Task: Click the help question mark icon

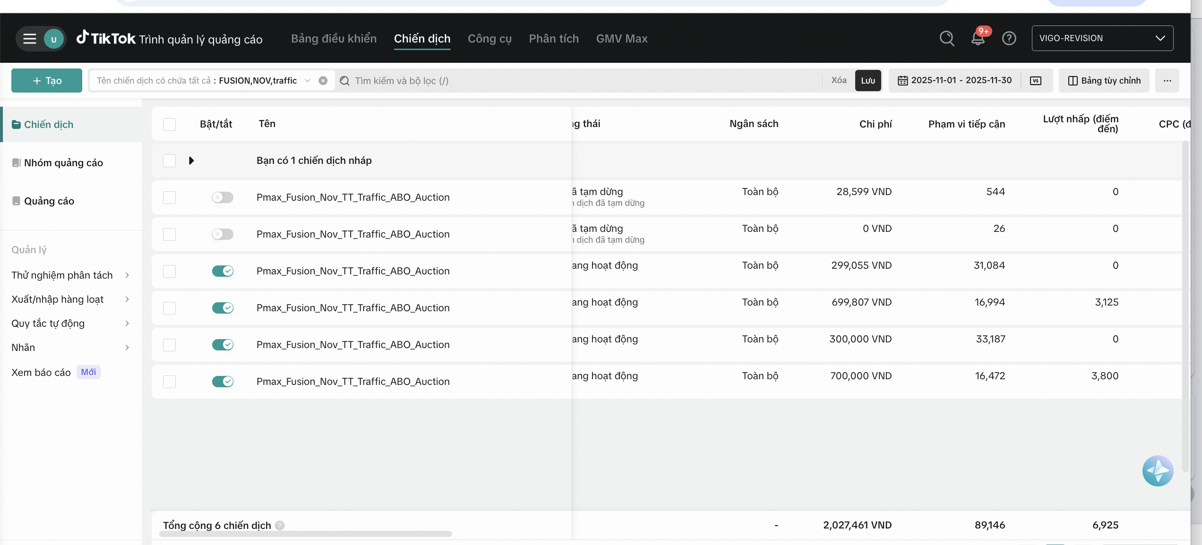Action: [x=1009, y=38]
